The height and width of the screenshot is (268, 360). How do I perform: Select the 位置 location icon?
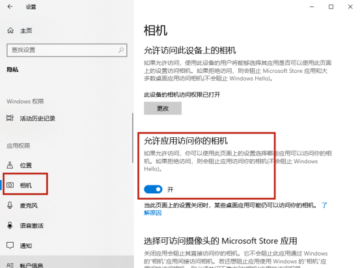click(x=10, y=165)
